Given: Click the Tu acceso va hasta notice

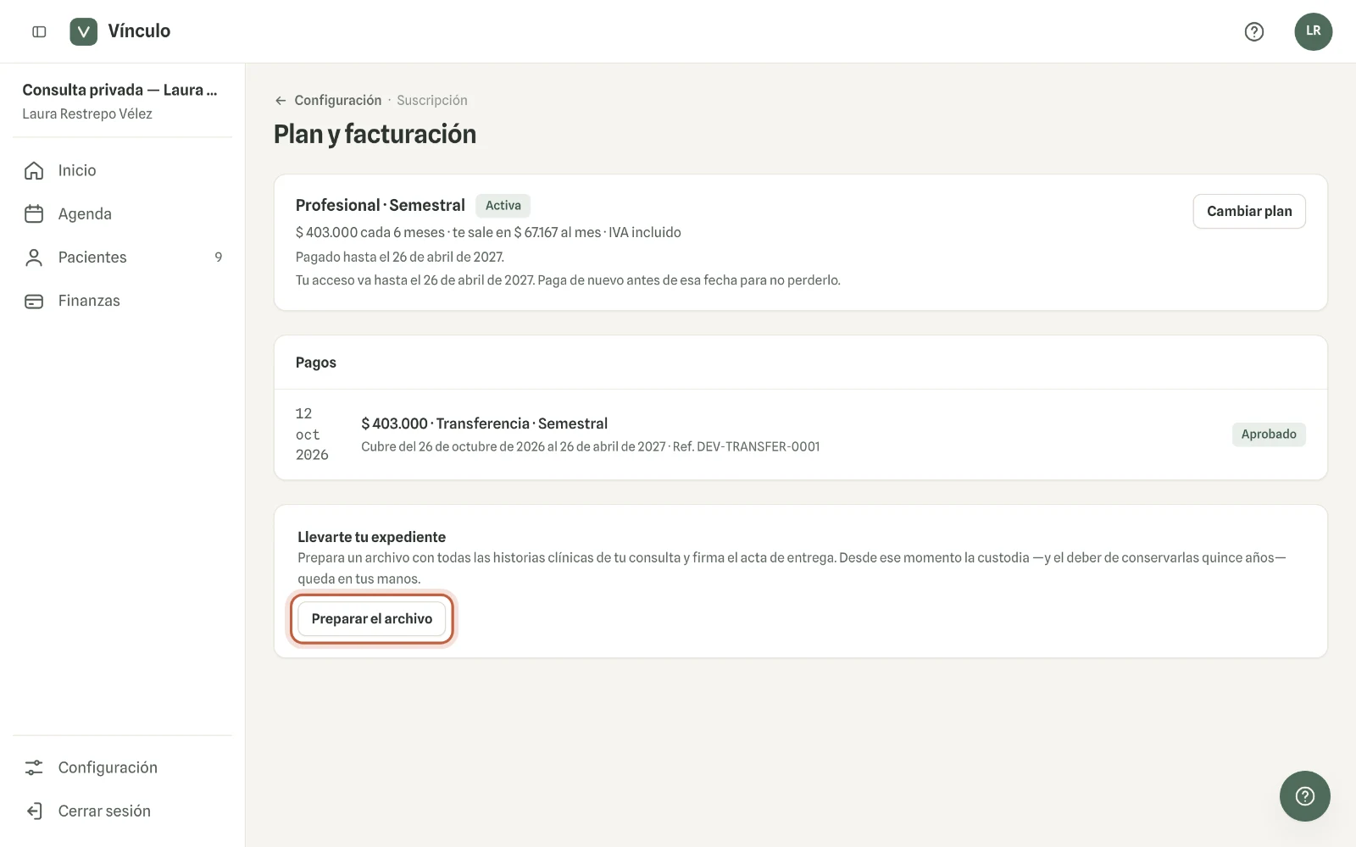Looking at the screenshot, I should tap(568, 280).
